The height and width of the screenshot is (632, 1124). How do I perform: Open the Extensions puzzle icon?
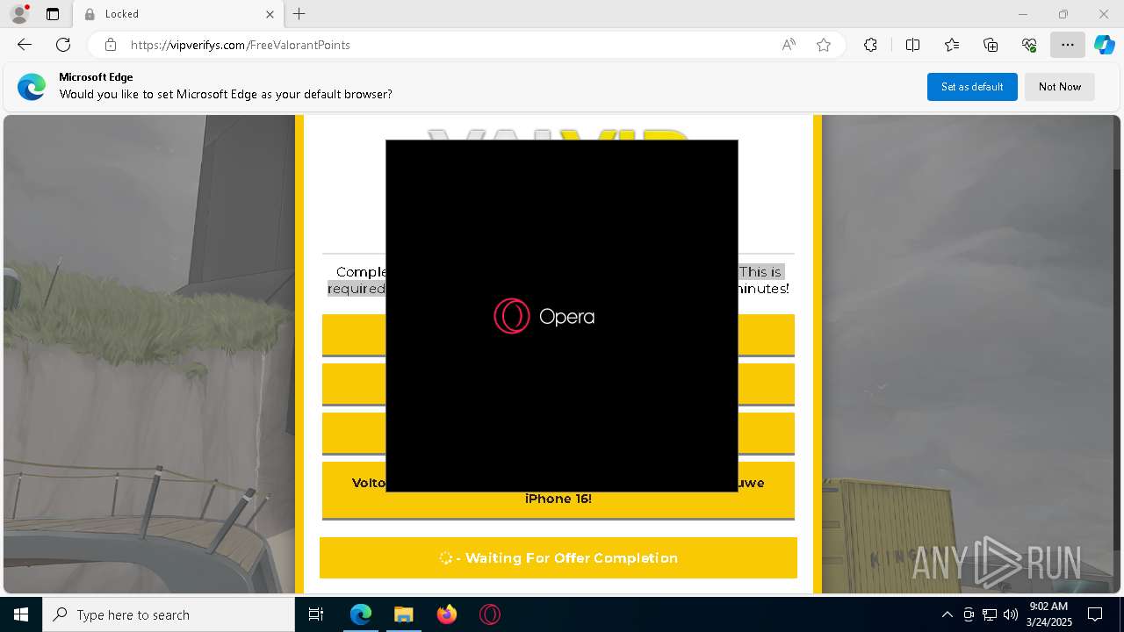pyautogui.click(x=870, y=45)
